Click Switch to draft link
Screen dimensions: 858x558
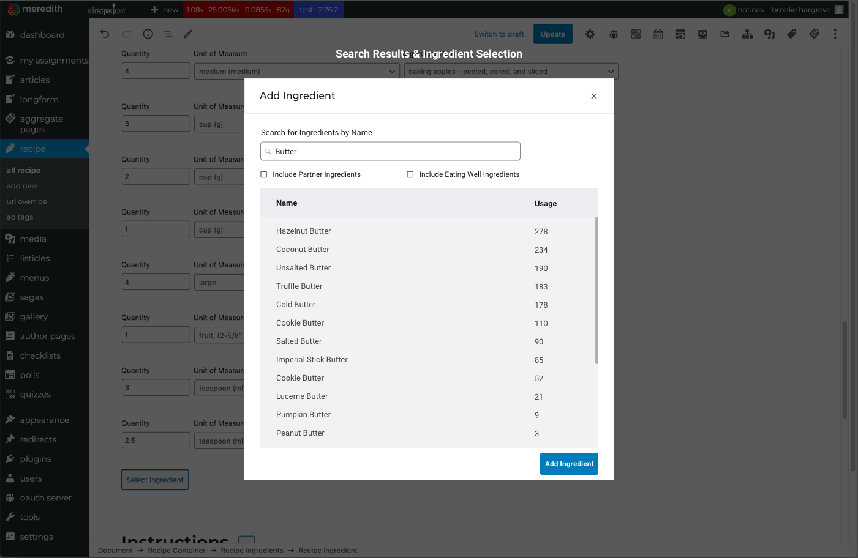pos(499,34)
